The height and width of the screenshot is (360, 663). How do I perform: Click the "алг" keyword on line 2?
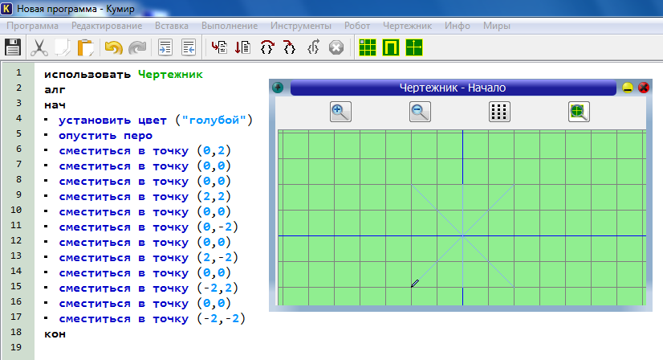click(x=55, y=90)
